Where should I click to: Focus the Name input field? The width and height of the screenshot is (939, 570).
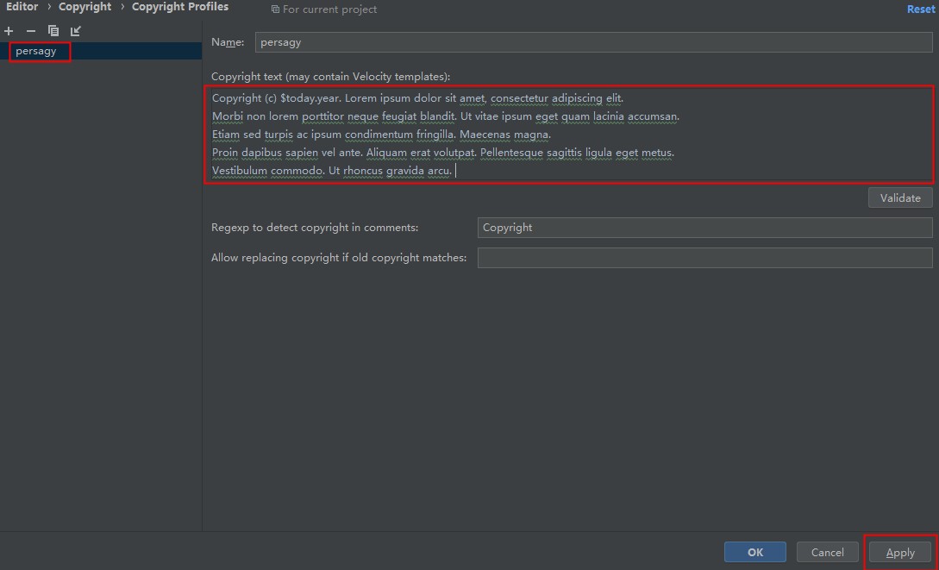point(593,42)
